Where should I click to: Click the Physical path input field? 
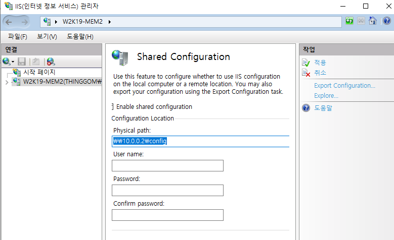(200, 141)
